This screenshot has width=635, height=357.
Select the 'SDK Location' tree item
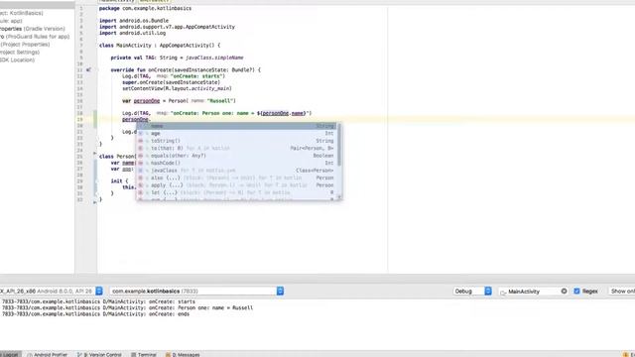18,59
